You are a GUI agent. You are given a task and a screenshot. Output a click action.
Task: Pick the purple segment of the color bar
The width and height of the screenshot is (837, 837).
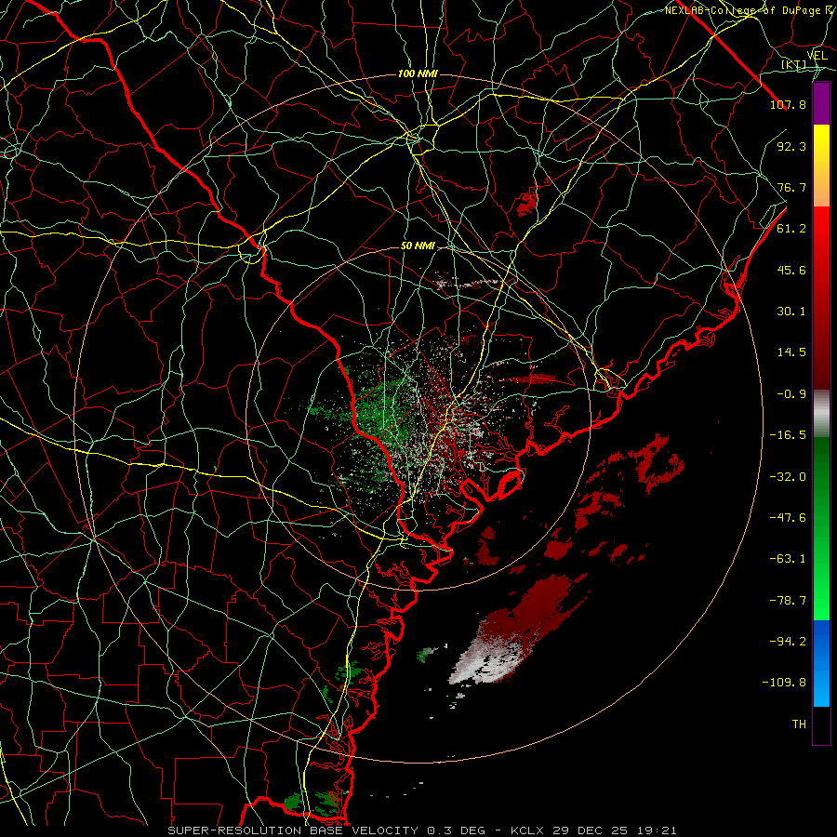pos(821,104)
